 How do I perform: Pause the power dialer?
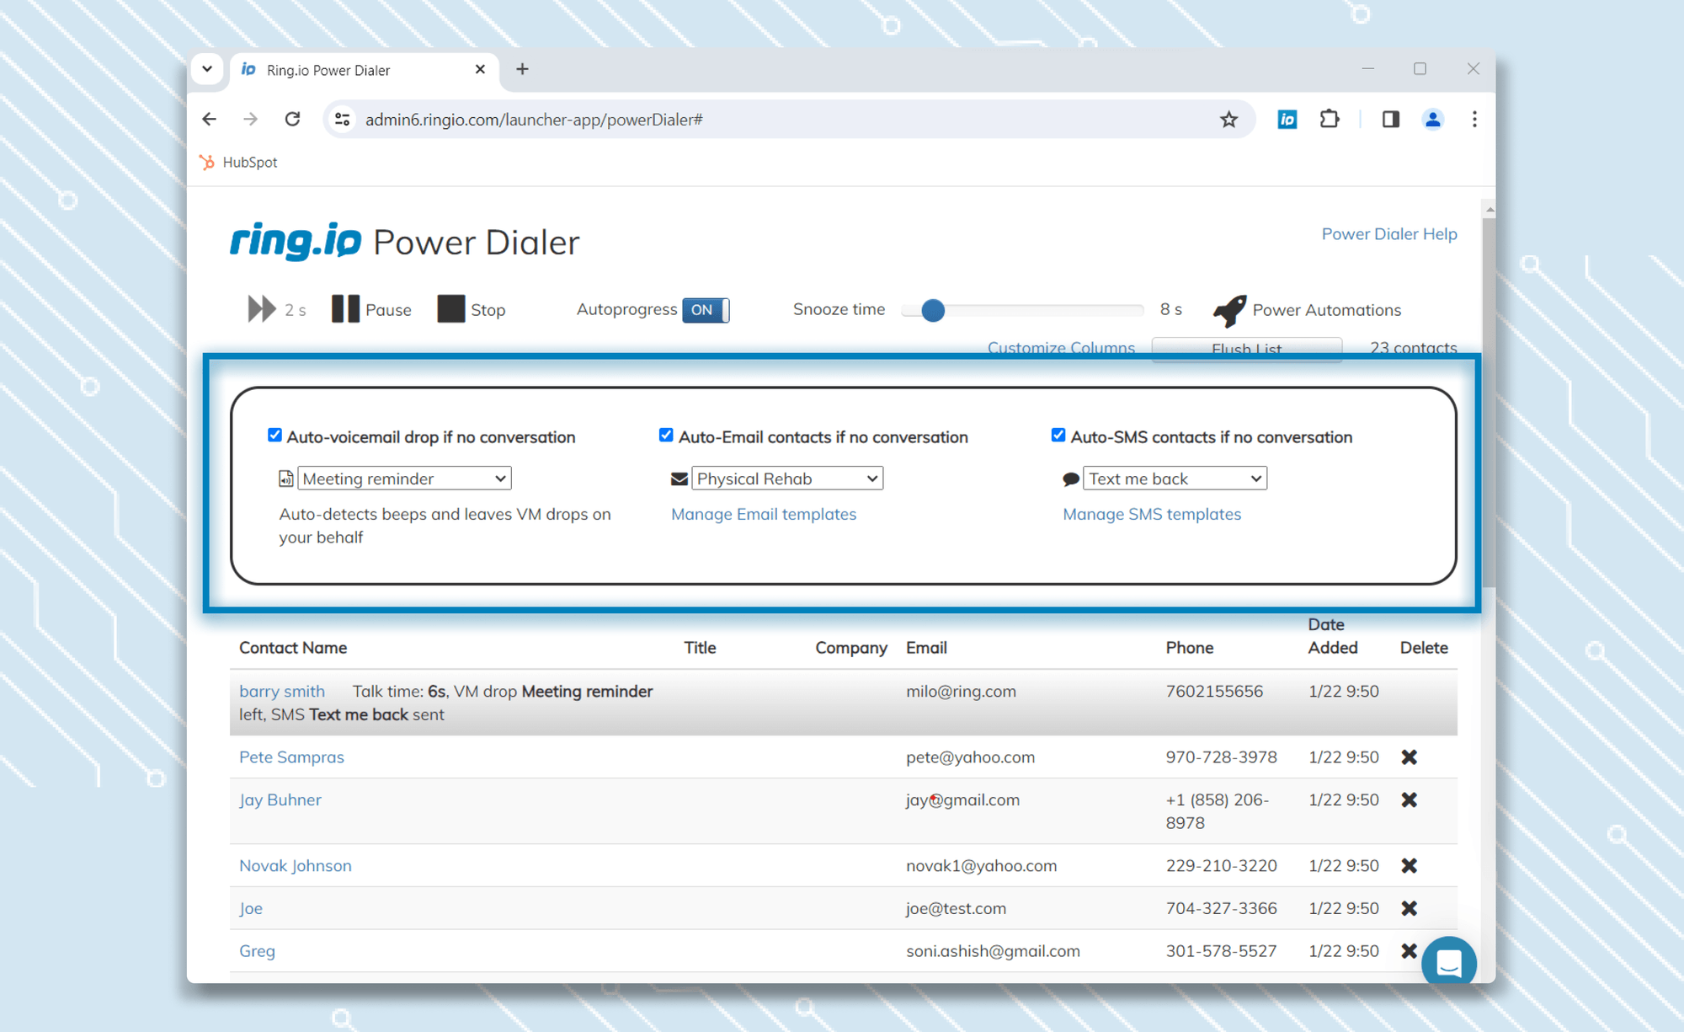coord(371,309)
